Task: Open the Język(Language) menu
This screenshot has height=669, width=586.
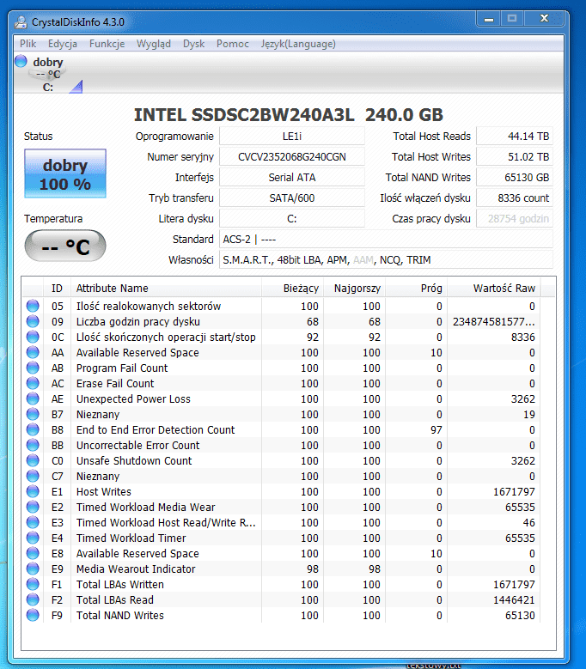Action: (x=298, y=44)
